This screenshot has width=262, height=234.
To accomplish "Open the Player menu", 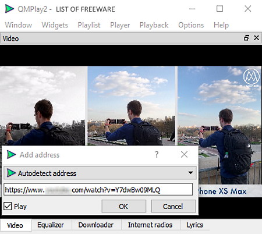I will [x=120, y=25].
